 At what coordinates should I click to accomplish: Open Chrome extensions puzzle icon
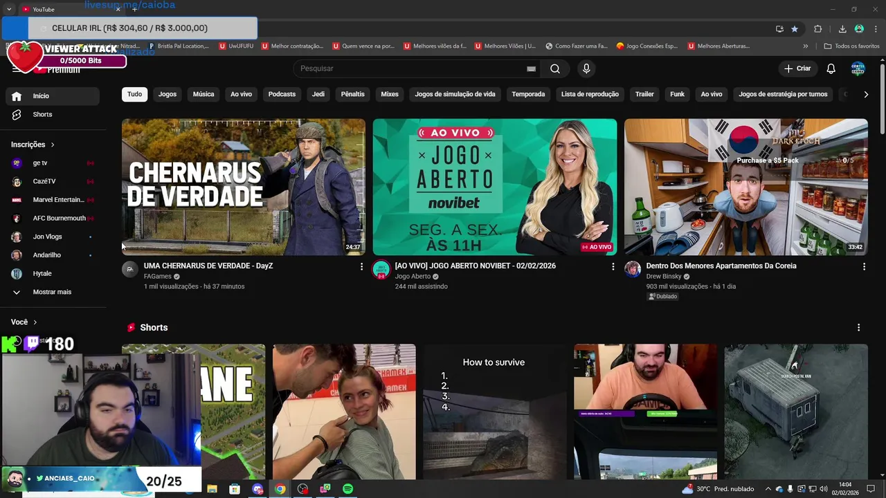click(818, 29)
